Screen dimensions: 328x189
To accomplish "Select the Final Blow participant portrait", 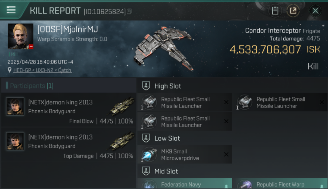I will click(x=15, y=106).
